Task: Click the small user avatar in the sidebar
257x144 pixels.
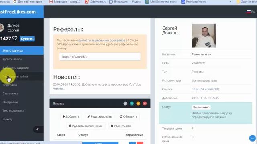Action: point(2,28)
